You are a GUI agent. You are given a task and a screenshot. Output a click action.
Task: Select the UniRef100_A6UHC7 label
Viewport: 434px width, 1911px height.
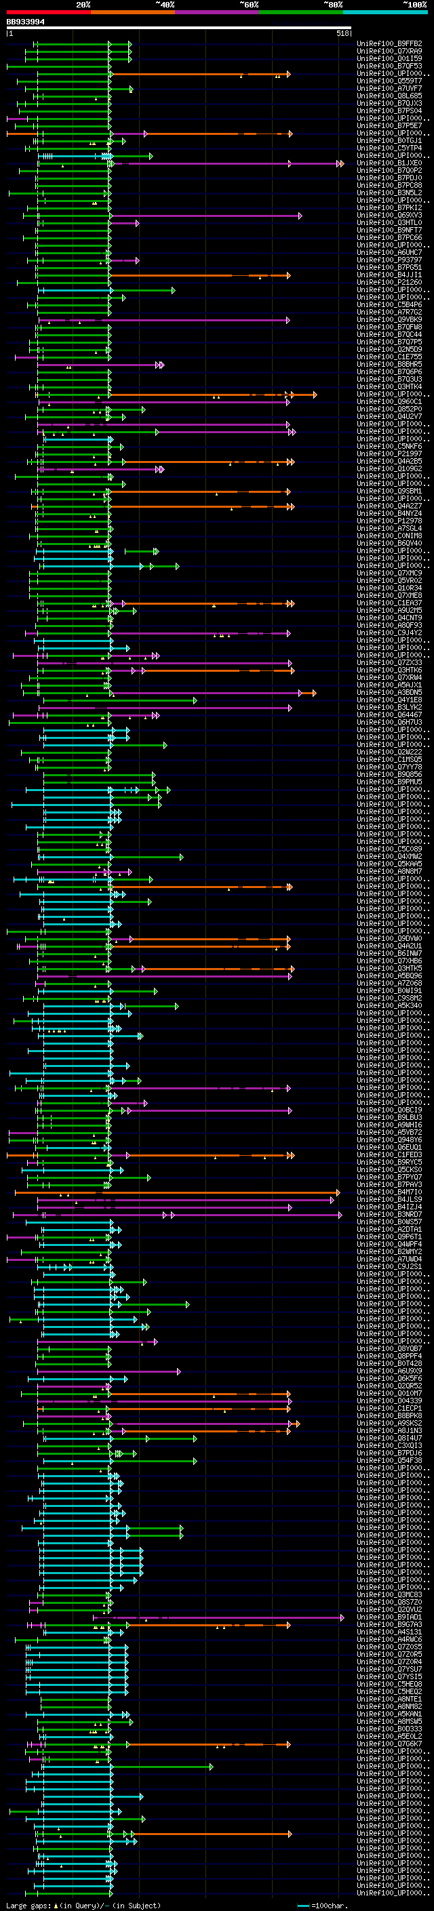[x=389, y=253]
